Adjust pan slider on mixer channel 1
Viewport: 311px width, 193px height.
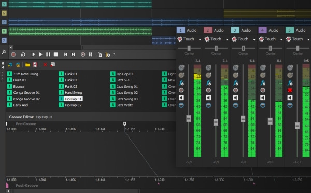pos(189,48)
